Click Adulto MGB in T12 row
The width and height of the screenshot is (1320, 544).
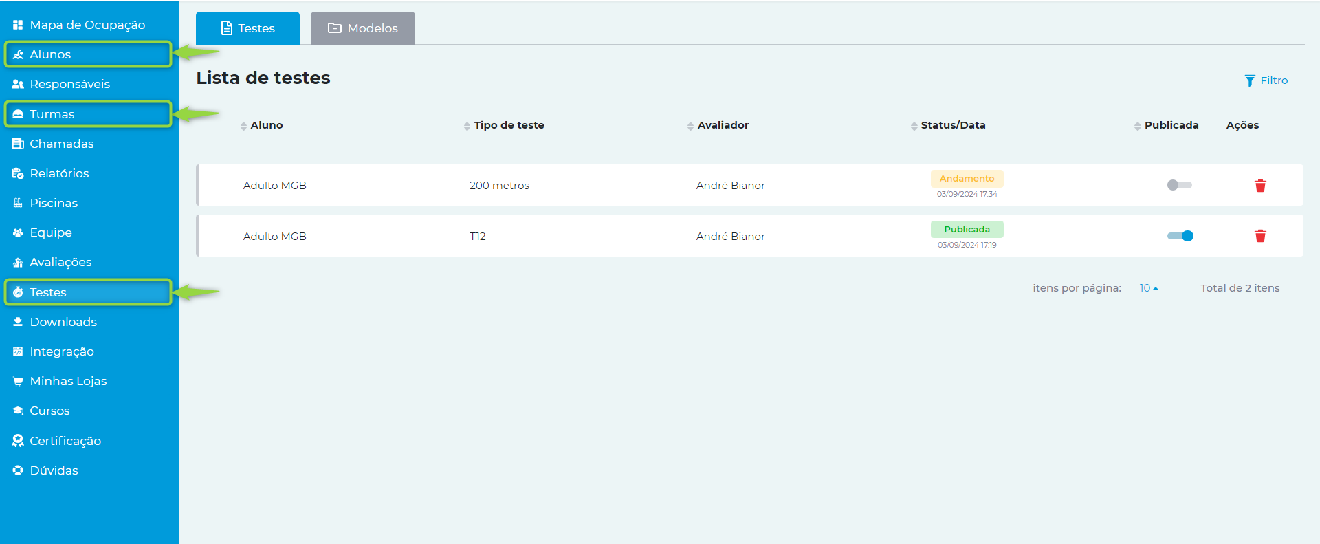click(275, 236)
